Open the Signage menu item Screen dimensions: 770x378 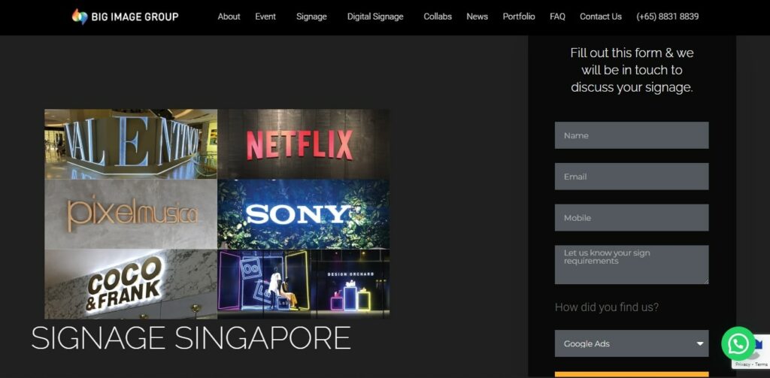pyautogui.click(x=311, y=17)
